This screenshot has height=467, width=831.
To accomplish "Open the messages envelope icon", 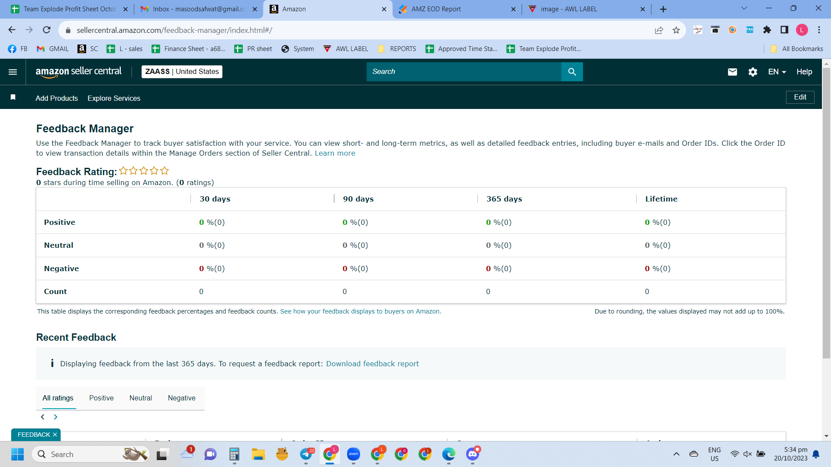I will [x=732, y=72].
